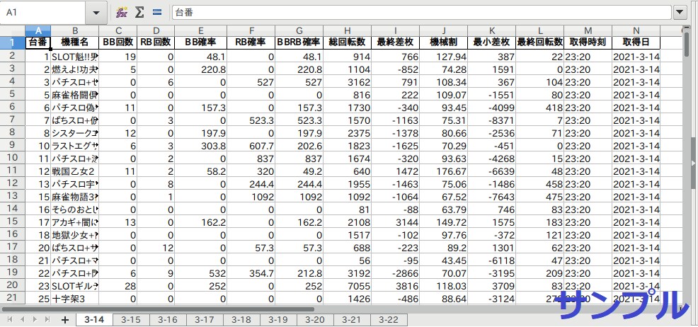Select header cell 取得日
Viewport: 698px width, 327px height.
pyautogui.click(x=636, y=42)
